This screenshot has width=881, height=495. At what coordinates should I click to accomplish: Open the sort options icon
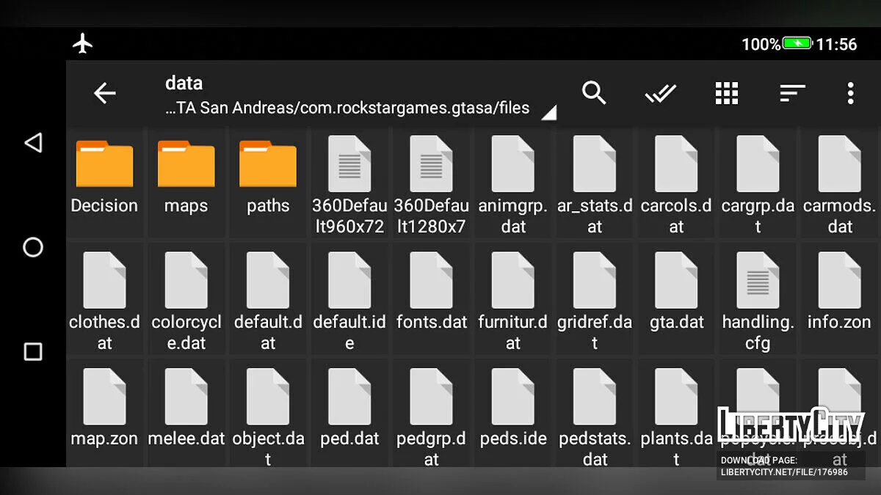point(792,93)
